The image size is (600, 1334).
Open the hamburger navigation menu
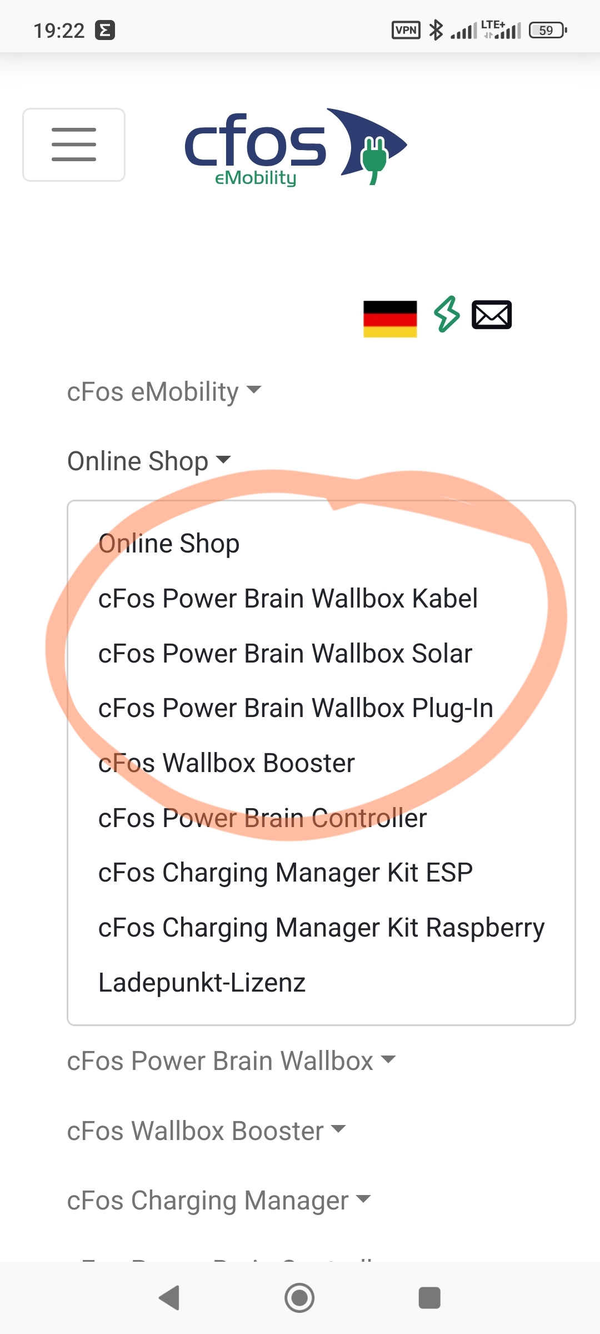[x=74, y=145]
